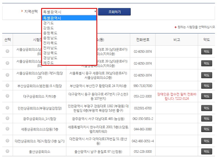View 약도 for 광주상공회의소 row

click(206, 118)
